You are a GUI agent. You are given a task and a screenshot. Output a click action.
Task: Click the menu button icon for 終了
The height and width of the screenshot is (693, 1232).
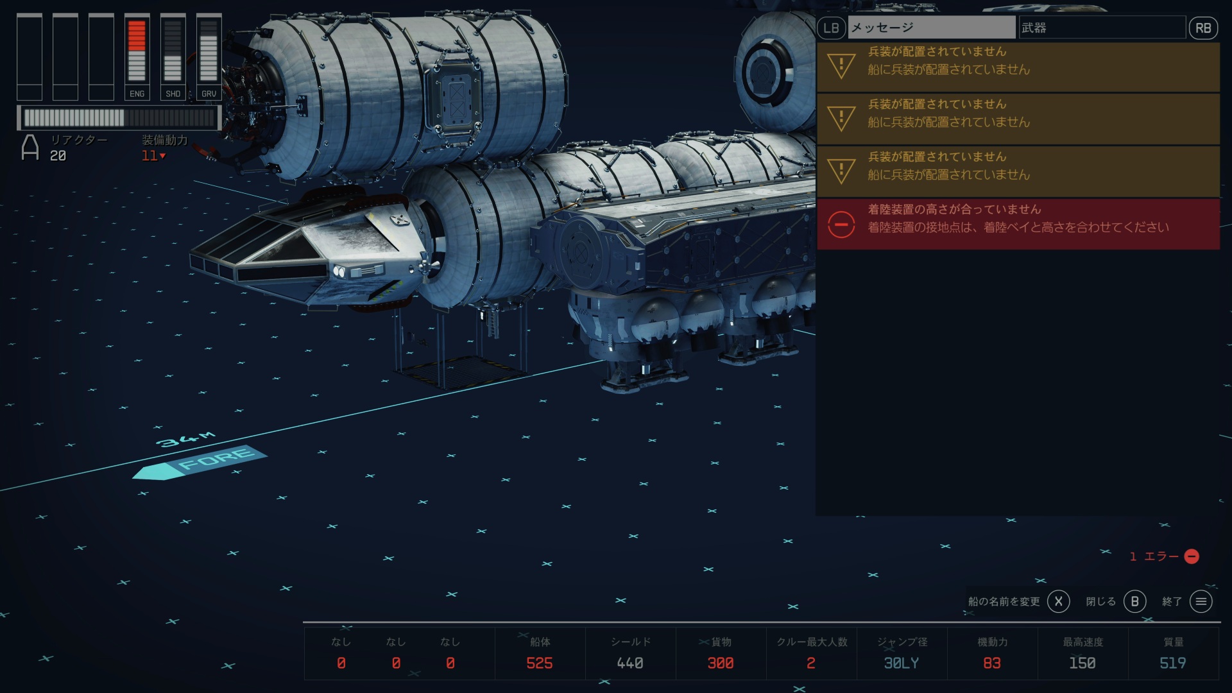pos(1201,601)
